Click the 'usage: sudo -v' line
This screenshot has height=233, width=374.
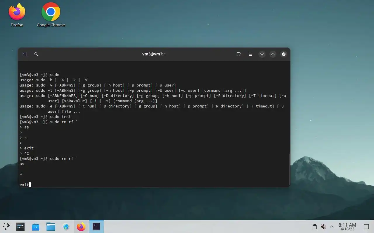point(98,85)
